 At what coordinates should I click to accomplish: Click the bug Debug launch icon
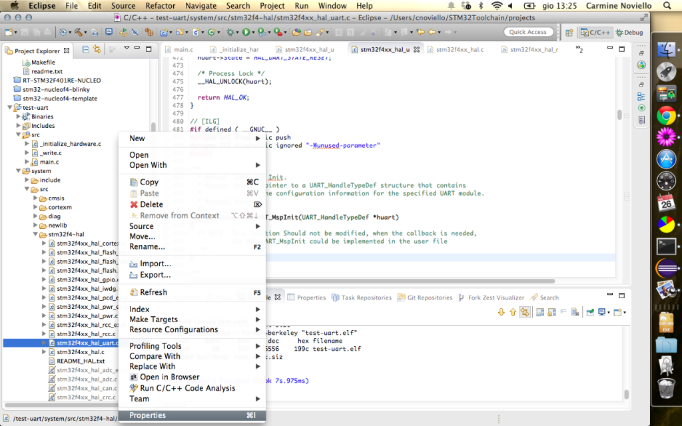pyautogui.click(x=230, y=32)
